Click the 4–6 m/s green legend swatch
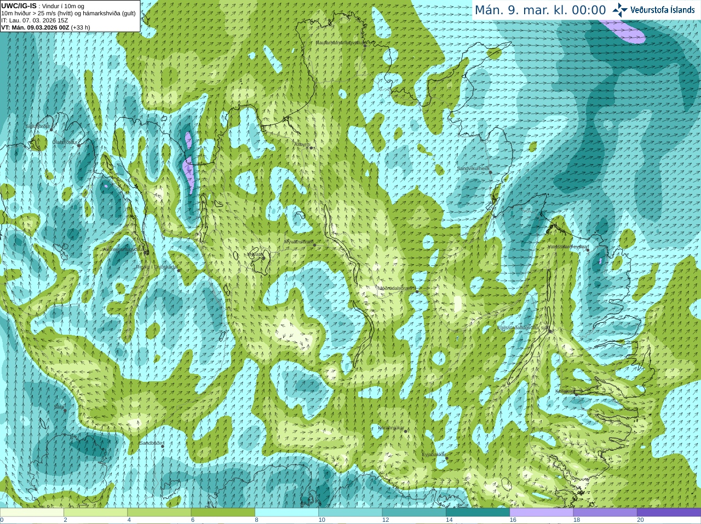The width and height of the screenshot is (701, 524). click(159, 513)
